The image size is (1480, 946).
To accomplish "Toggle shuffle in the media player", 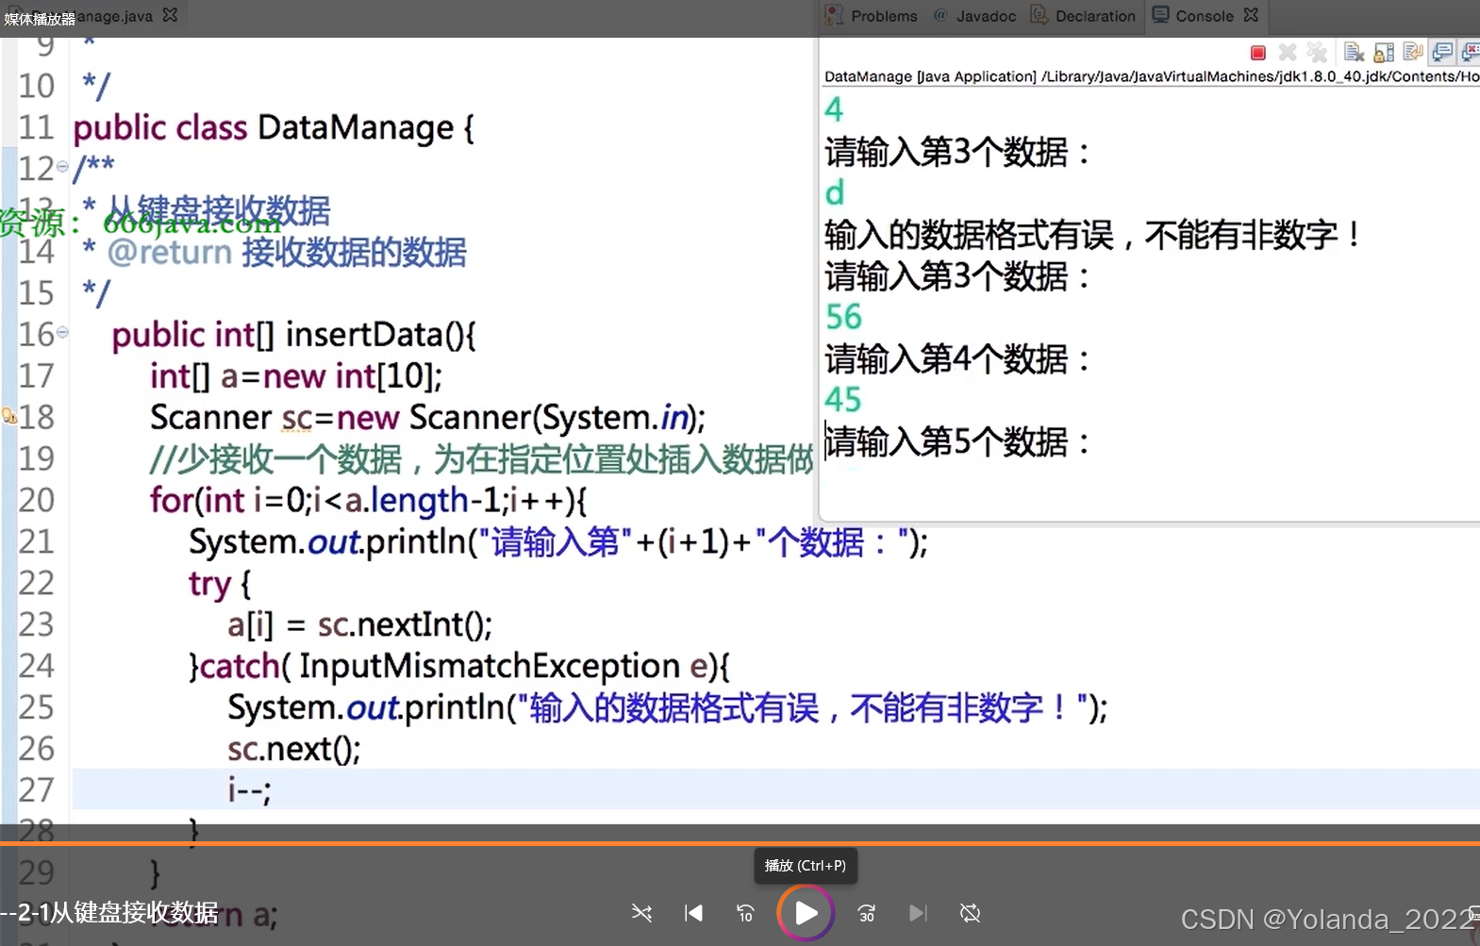I will pos(641,913).
